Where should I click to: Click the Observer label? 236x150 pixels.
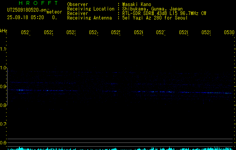coord(78,4)
